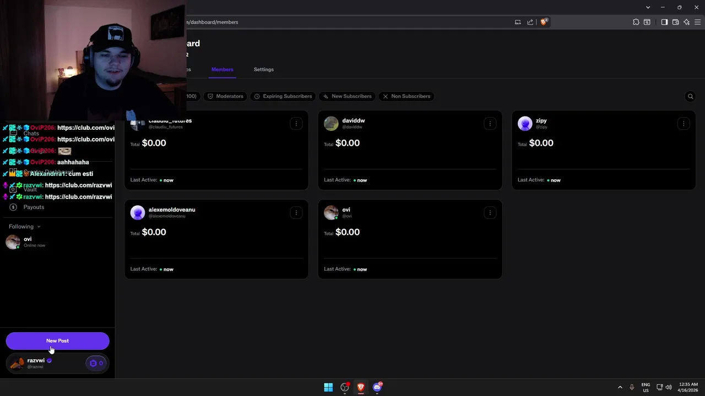
Task: Click the $0.00 total on zipy's card
Action: click(541, 143)
